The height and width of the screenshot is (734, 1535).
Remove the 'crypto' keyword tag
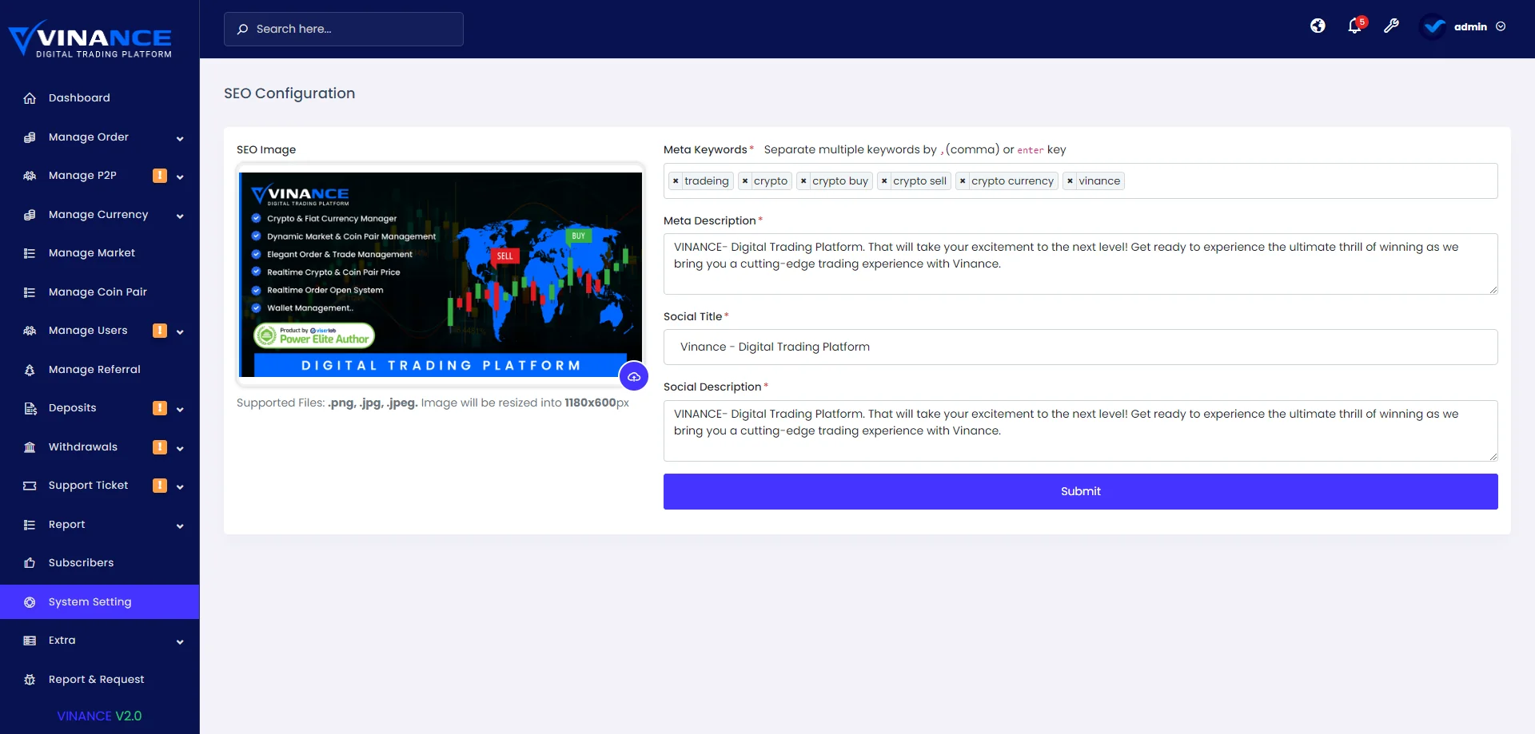coord(745,181)
